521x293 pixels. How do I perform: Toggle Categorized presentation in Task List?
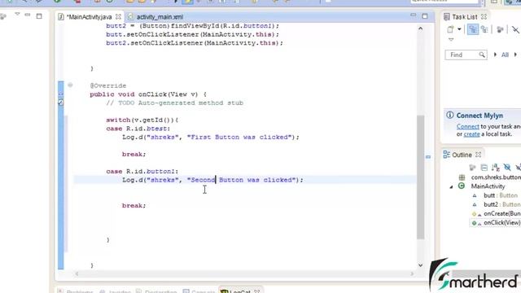click(472, 29)
